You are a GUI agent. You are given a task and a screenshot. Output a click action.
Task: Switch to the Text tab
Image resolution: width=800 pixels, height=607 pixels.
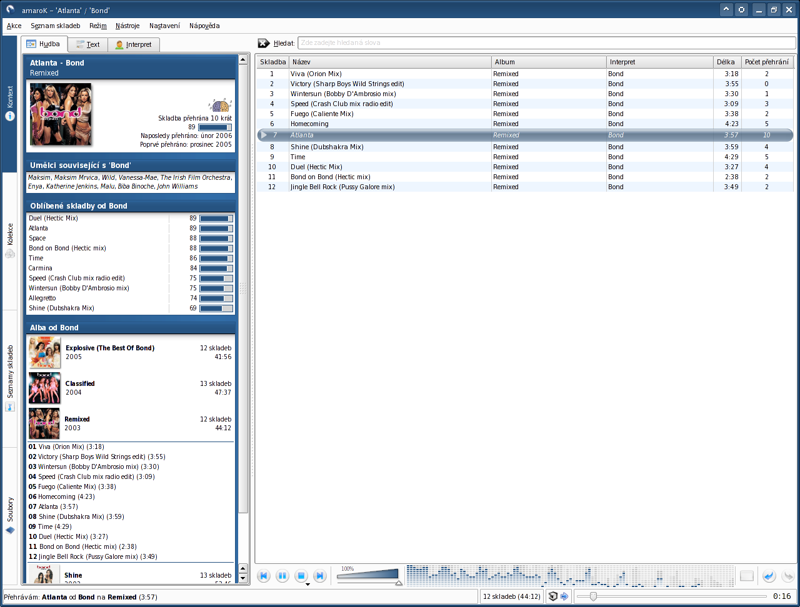pos(88,44)
